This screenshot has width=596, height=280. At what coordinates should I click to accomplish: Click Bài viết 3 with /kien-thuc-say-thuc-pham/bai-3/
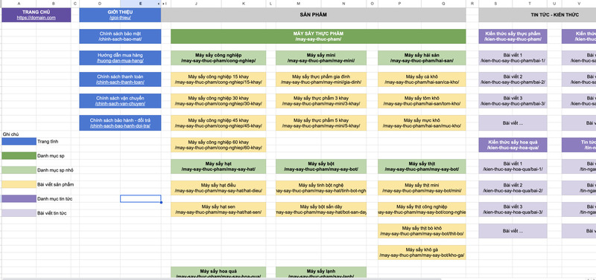point(513,101)
